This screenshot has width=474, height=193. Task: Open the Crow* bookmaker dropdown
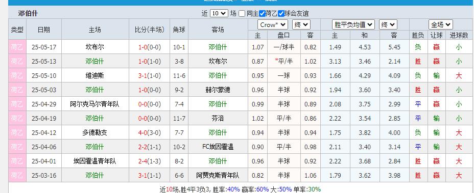click(x=273, y=25)
